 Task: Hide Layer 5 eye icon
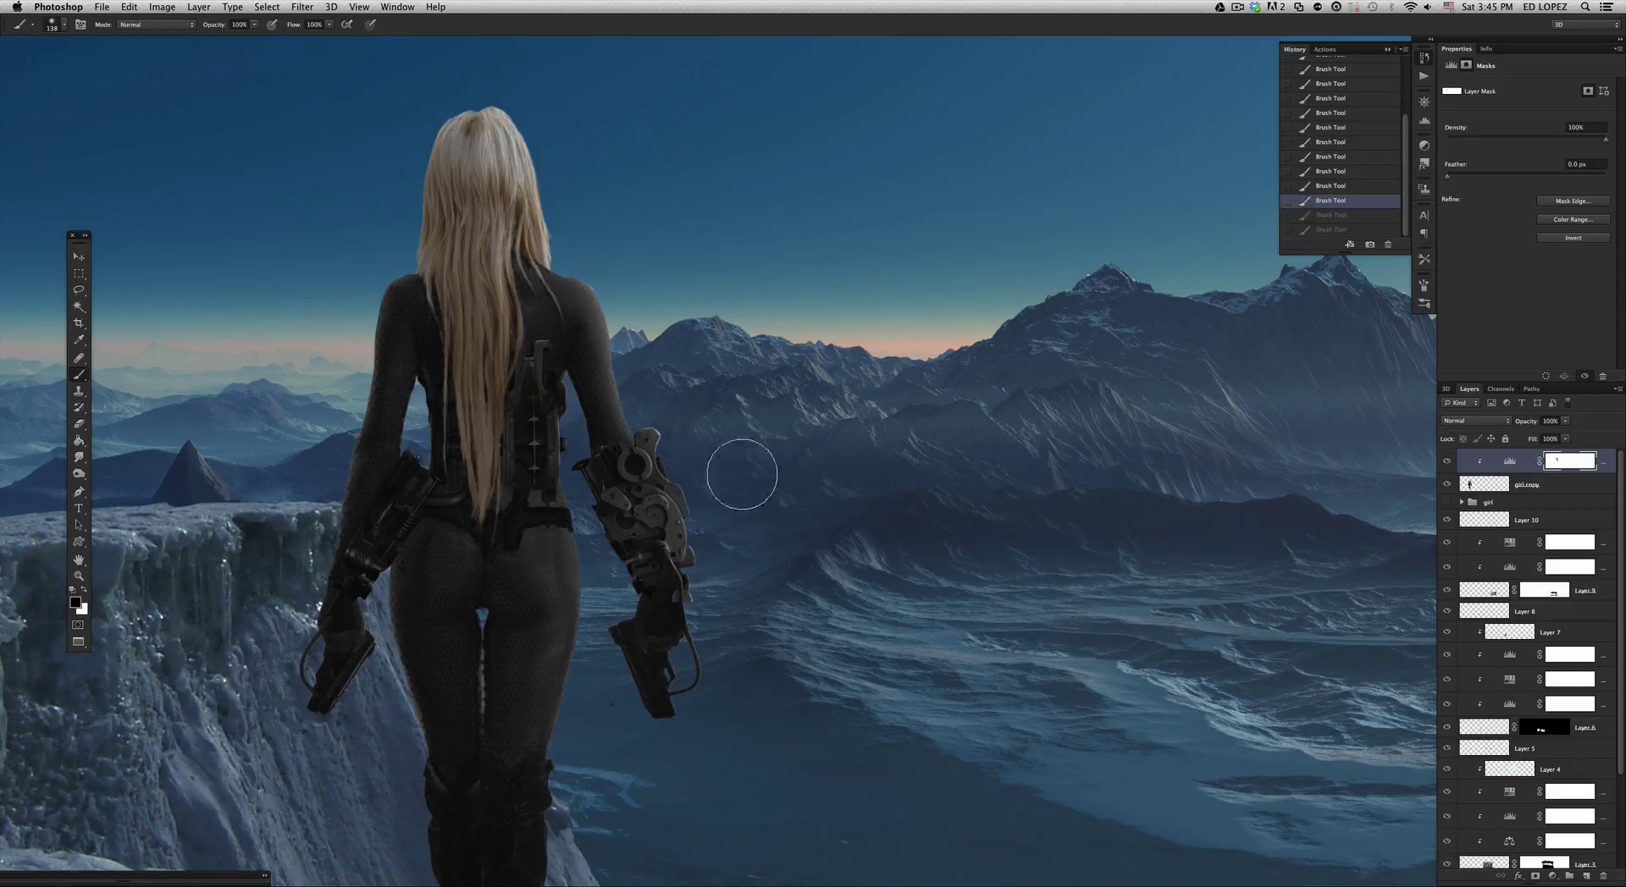(x=1446, y=748)
